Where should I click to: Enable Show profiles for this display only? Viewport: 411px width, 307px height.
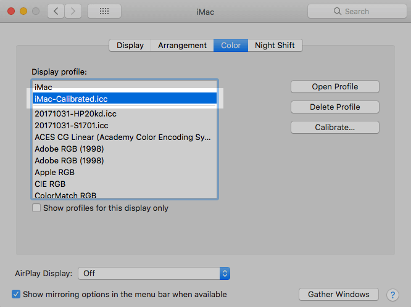(x=36, y=208)
